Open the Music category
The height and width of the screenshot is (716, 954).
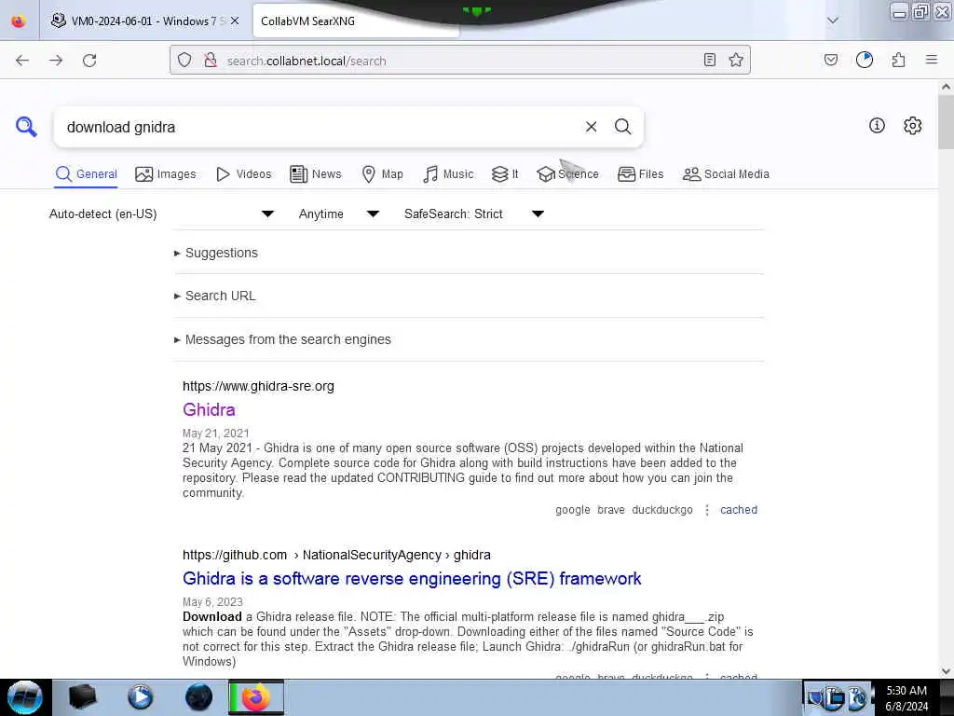(x=448, y=174)
